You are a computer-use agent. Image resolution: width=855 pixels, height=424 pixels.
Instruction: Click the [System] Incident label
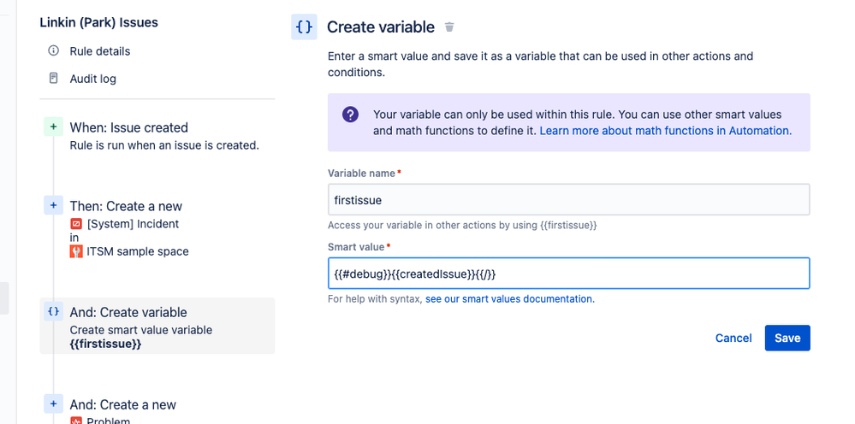point(133,224)
